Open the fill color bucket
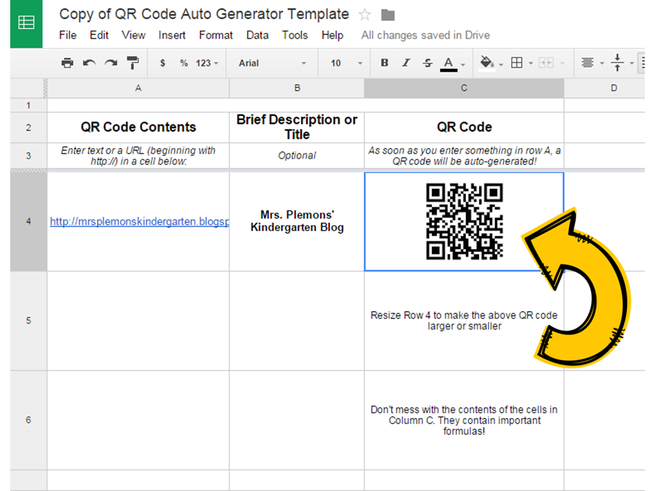The width and height of the screenshot is (655, 491). 486,63
